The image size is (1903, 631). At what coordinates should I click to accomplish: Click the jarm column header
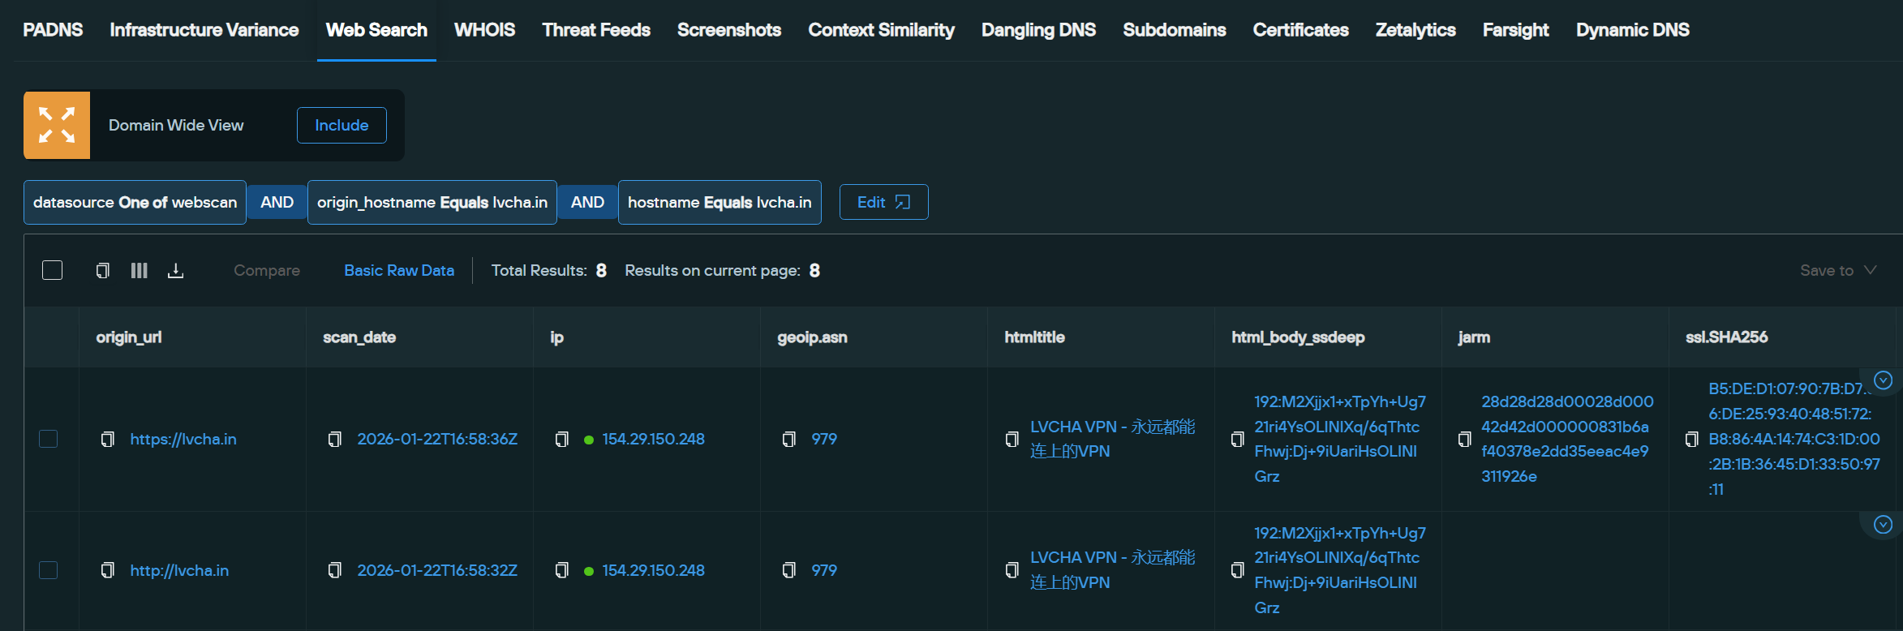(x=1474, y=337)
